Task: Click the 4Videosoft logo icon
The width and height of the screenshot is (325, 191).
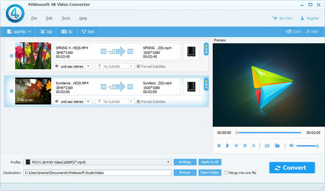Action: click(x=15, y=13)
